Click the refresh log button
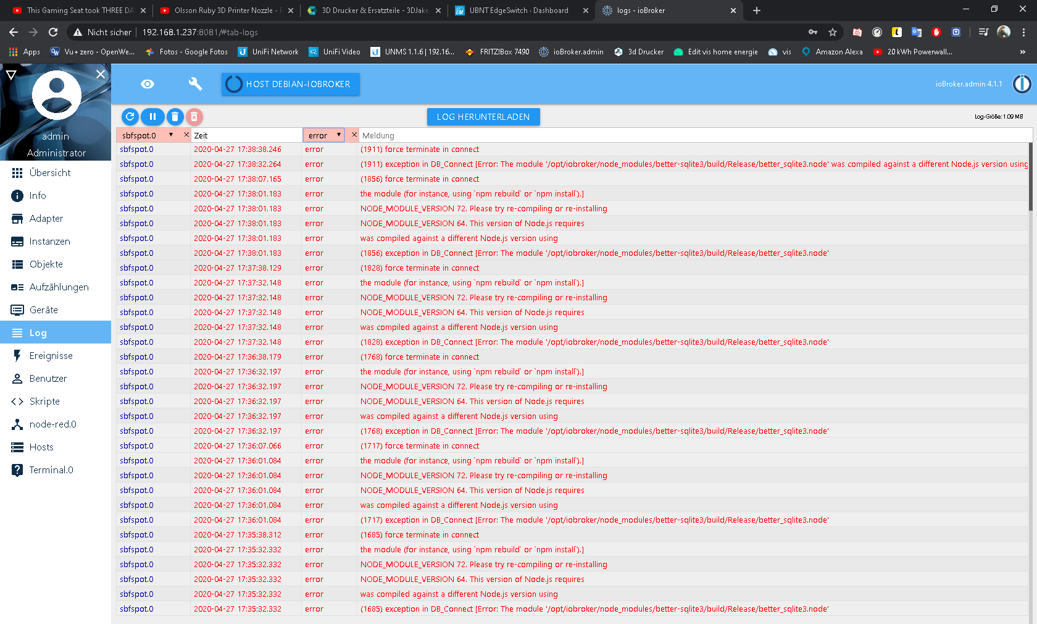The height and width of the screenshot is (624, 1037). [x=130, y=116]
